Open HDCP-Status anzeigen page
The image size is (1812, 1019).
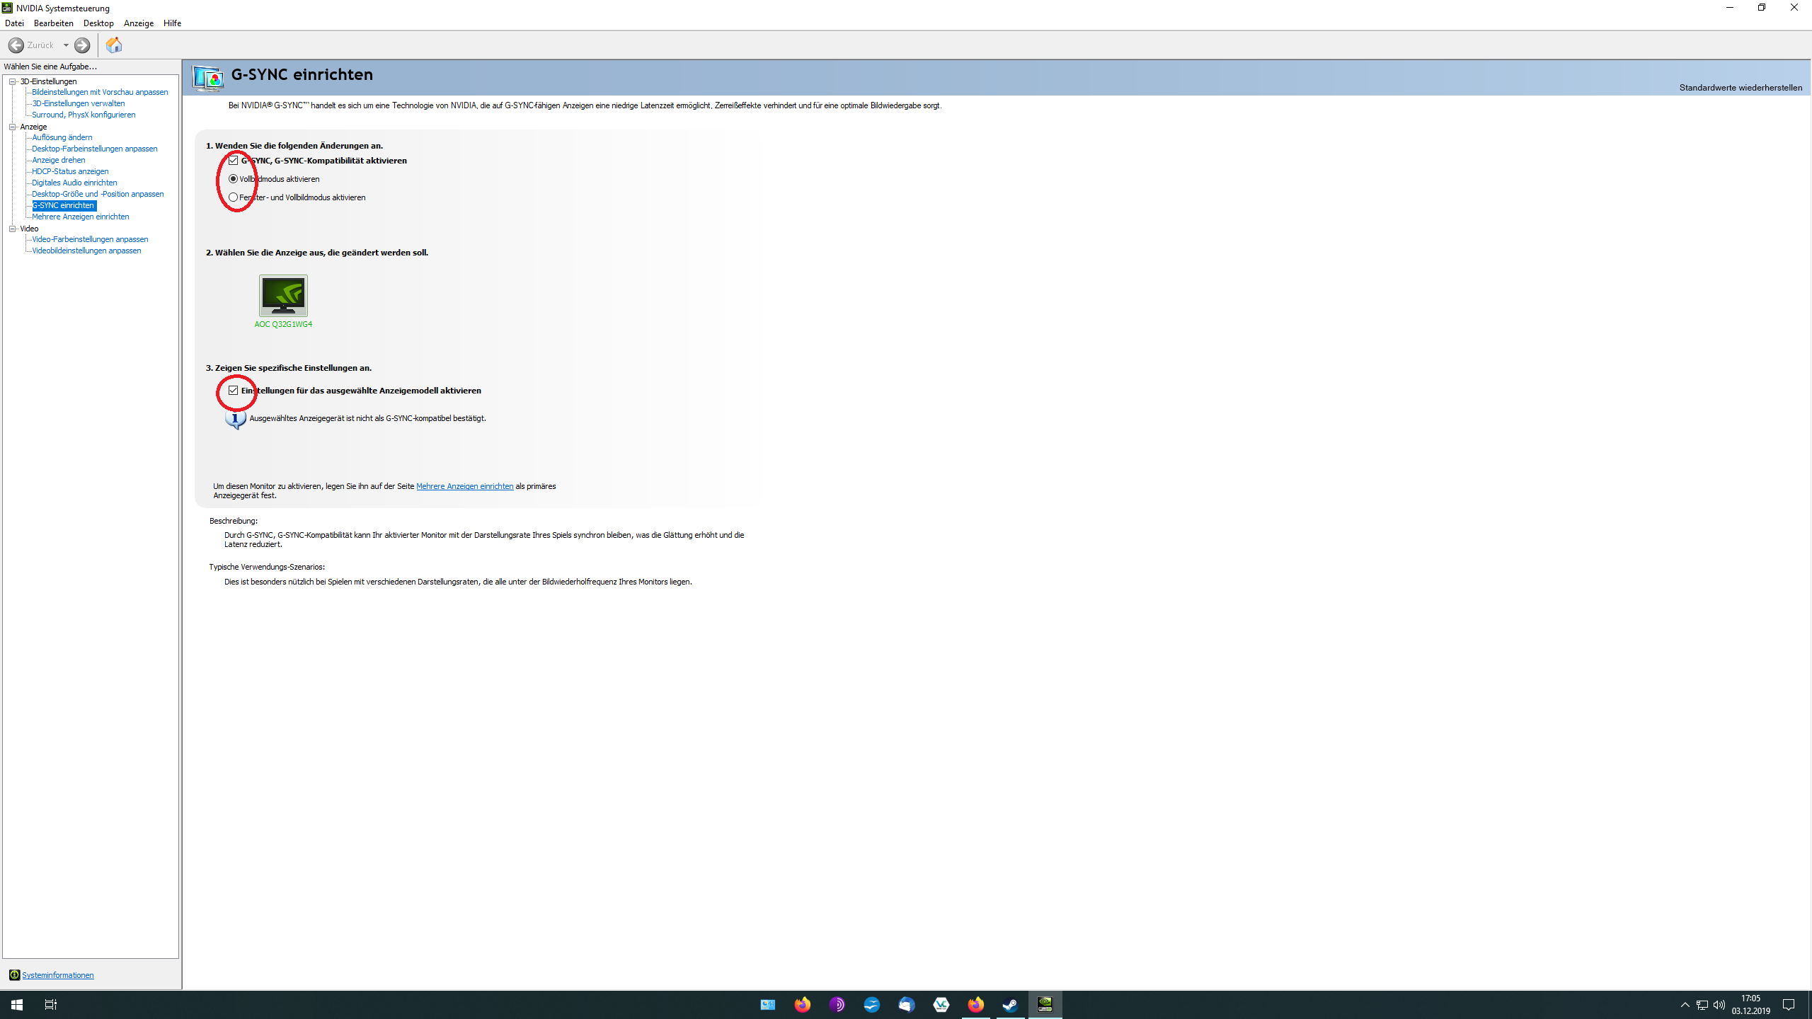(70, 171)
